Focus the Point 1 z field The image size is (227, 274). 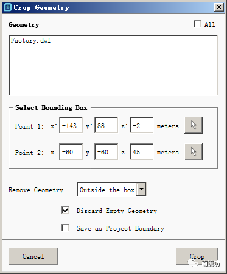pos(142,125)
